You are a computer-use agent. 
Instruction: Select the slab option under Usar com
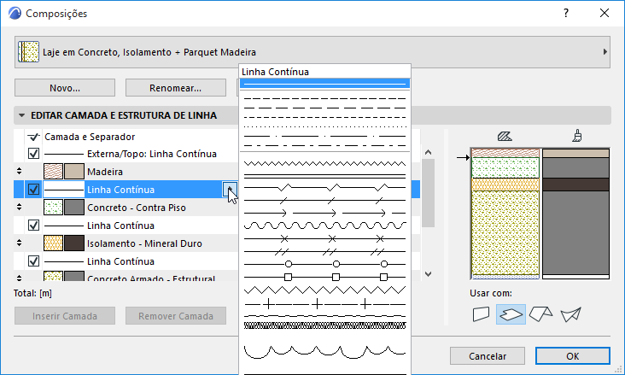[511, 315]
